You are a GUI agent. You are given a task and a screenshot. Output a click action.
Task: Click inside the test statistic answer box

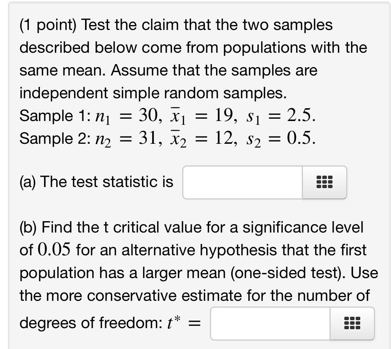click(241, 182)
